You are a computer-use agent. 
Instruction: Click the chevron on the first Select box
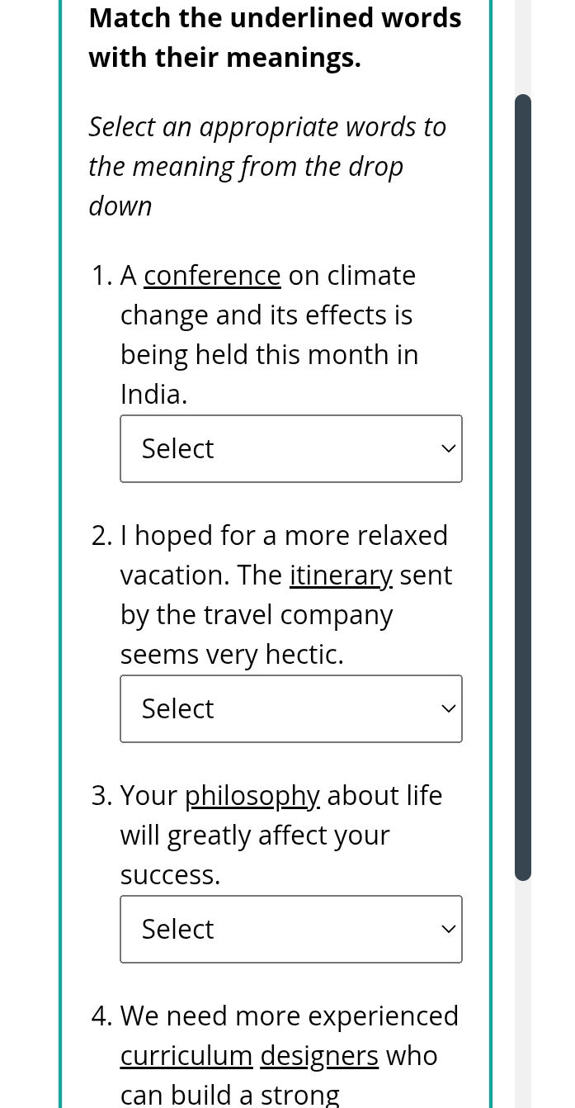[448, 448]
